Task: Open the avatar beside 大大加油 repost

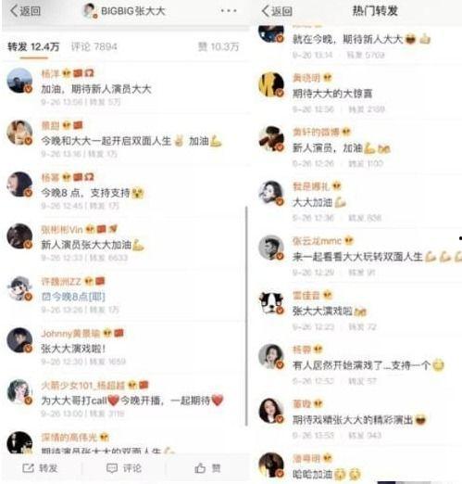Action: coord(271,194)
